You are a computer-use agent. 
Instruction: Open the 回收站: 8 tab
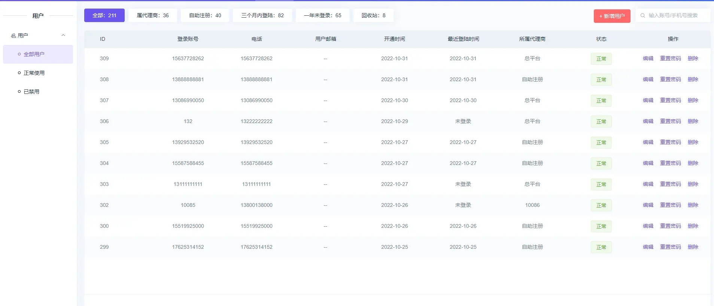pos(373,15)
